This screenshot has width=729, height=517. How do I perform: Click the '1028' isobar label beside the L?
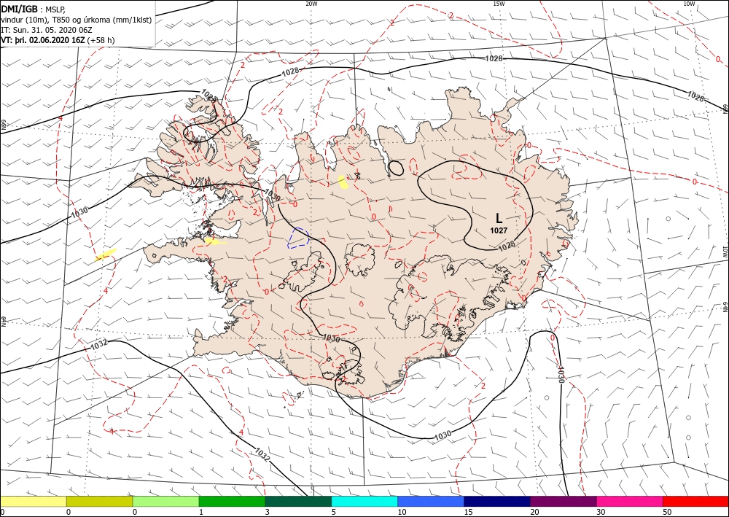pyautogui.click(x=507, y=245)
